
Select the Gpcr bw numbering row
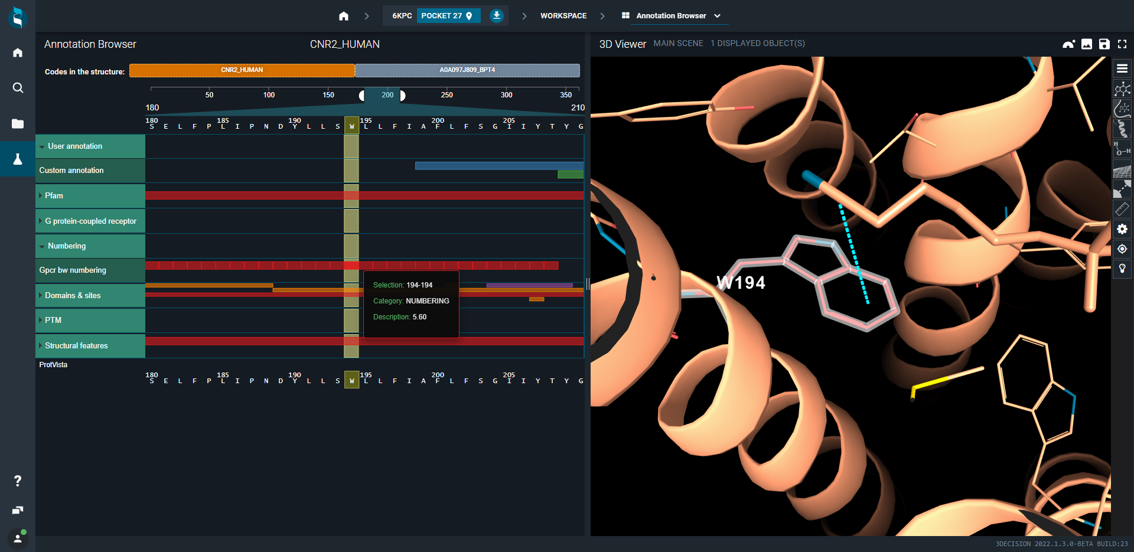(x=90, y=270)
